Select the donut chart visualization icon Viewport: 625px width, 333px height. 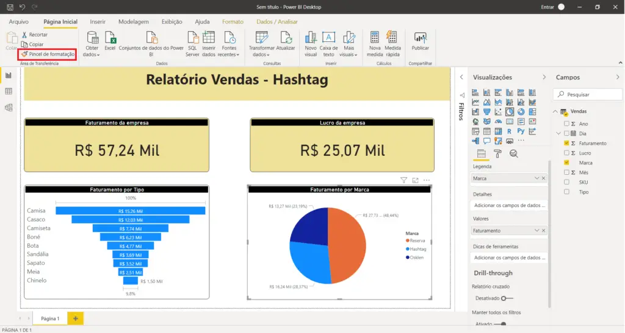tap(521, 111)
